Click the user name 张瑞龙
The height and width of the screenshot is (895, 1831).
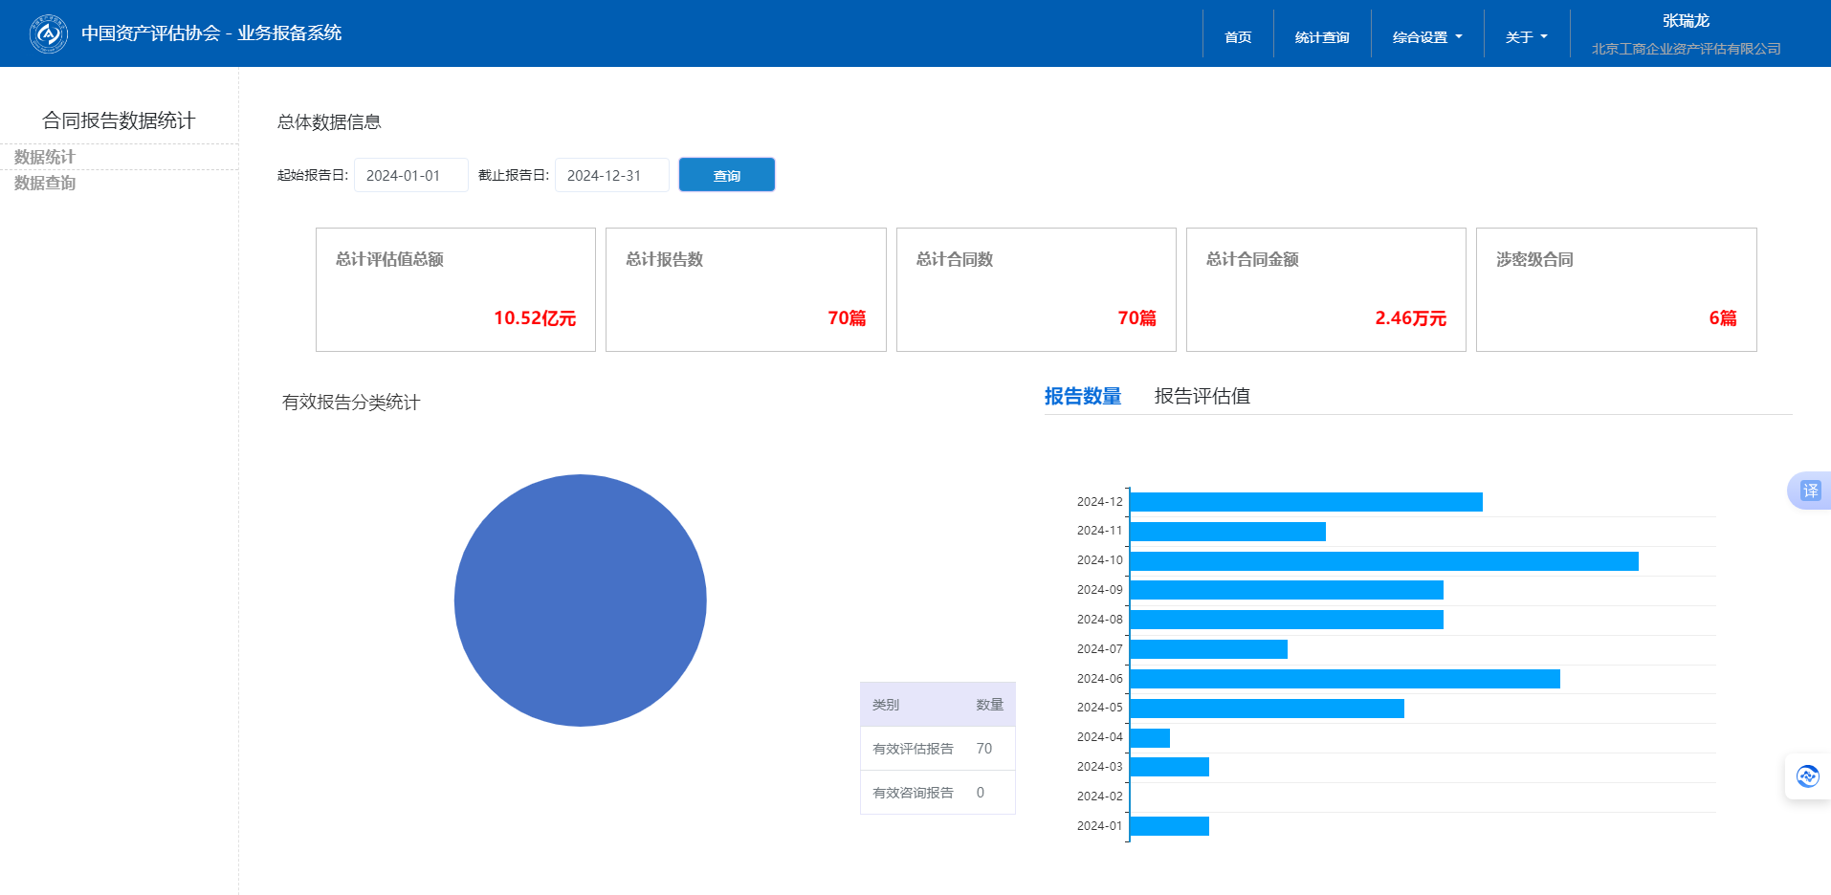click(x=1685, y=21)
